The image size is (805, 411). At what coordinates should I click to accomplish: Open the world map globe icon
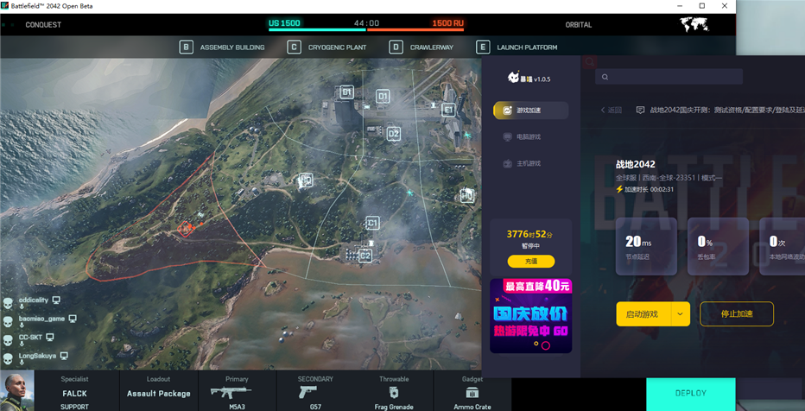(694, 24)
